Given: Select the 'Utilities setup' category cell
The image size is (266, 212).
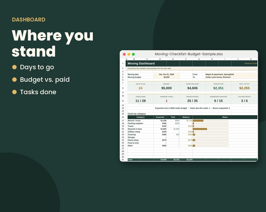Looking at the screenshot, I should click(140, 132).
